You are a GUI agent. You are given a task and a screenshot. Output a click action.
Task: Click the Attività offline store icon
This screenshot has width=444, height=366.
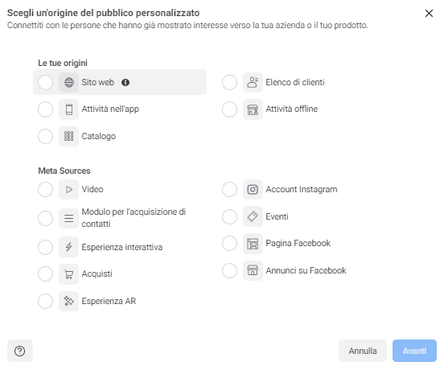tap(253, 109)
